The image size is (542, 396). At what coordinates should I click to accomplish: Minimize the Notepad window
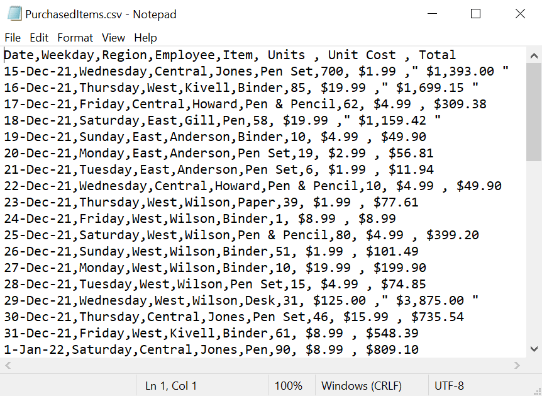(x=432, y=14)
